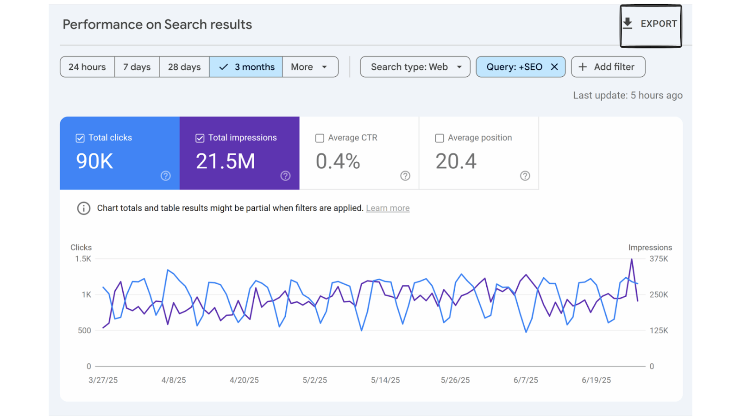Uncheck the Total clicks checkbox
Screen dimensions: 741x416
[x=80, y=138]
